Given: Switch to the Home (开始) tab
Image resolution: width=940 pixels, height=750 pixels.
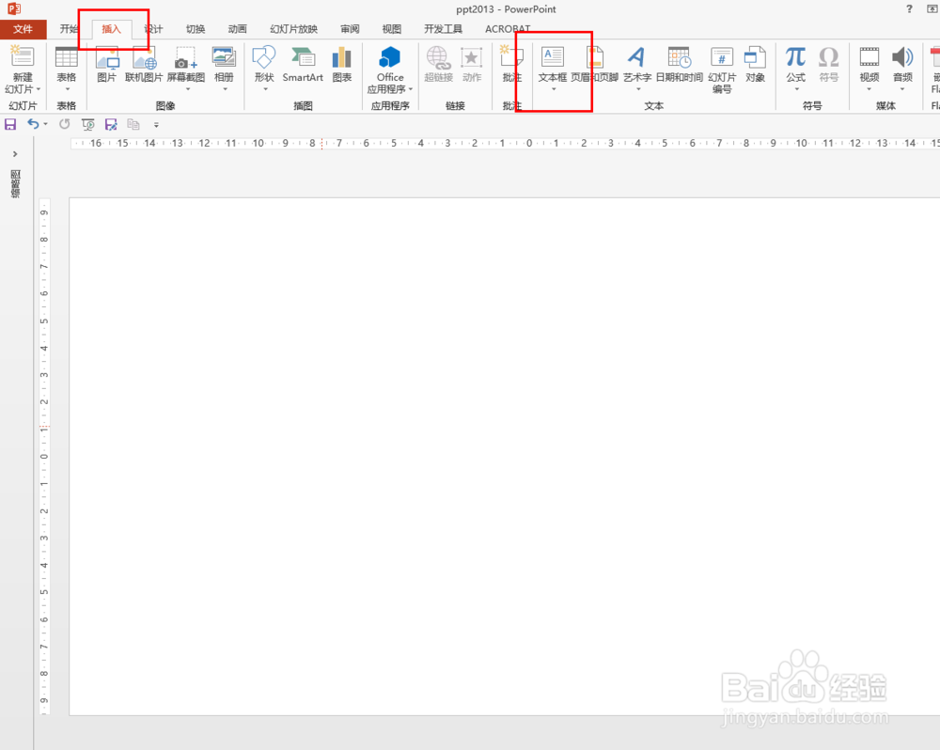Looking at the screenshot, I should click(69, 29).
